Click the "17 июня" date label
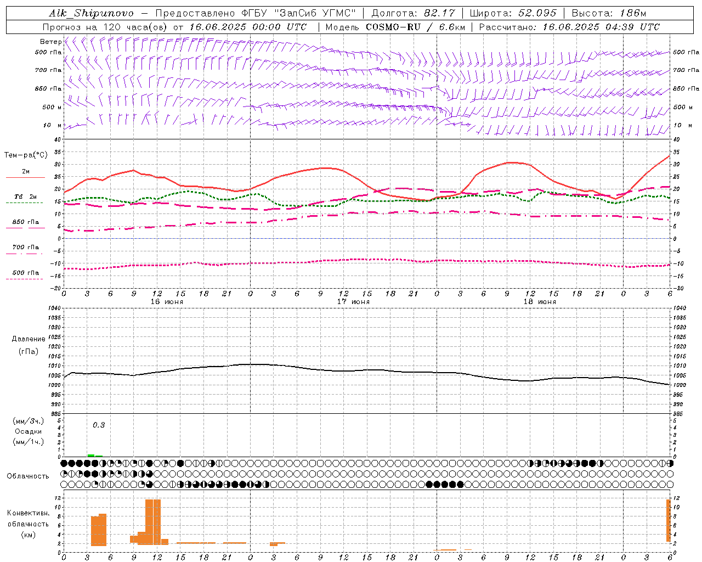Viewport: 702px width, 562px height. click(x=353, y=302)
